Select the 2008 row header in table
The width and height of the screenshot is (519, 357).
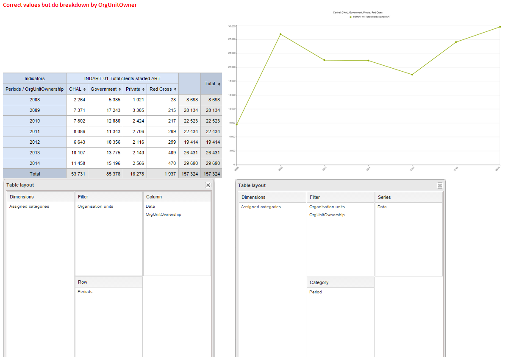tap(35, 100)
